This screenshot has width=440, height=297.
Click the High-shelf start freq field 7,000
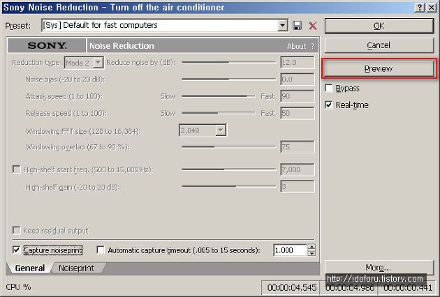click(298, 169)
